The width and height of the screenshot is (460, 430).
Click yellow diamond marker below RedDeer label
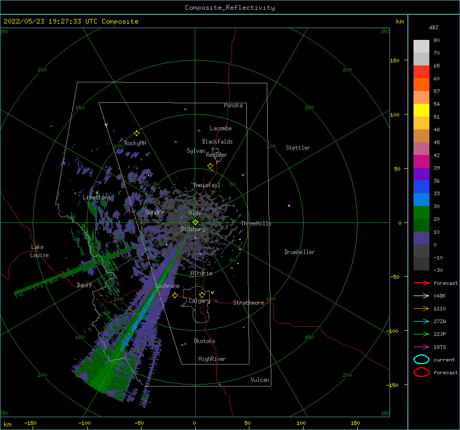(x=211, y=166)
